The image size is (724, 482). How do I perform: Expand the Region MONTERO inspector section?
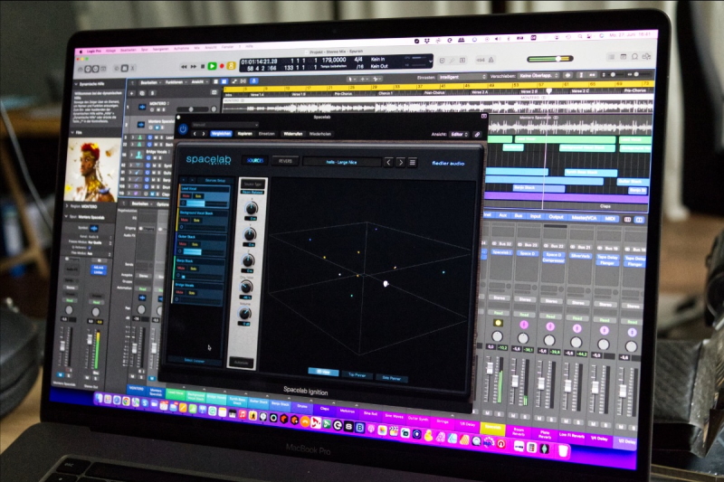pyautogui.click(x=67, y=206)
